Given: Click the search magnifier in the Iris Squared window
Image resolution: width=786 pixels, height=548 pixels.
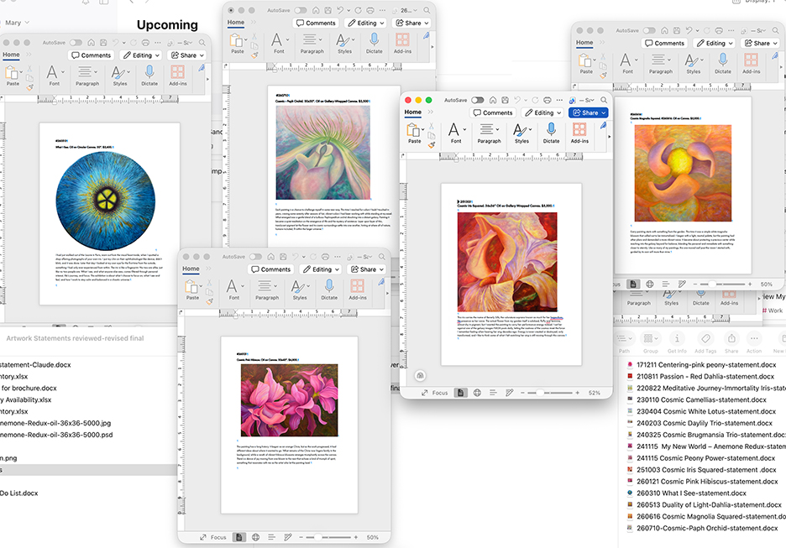Looking at the screenshot, I should [x=604, y=100].
